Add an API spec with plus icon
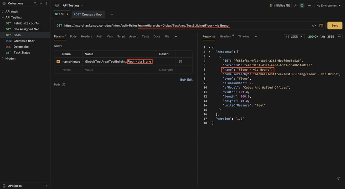This screenshot has height=189, width=345. tap(47, 186)
